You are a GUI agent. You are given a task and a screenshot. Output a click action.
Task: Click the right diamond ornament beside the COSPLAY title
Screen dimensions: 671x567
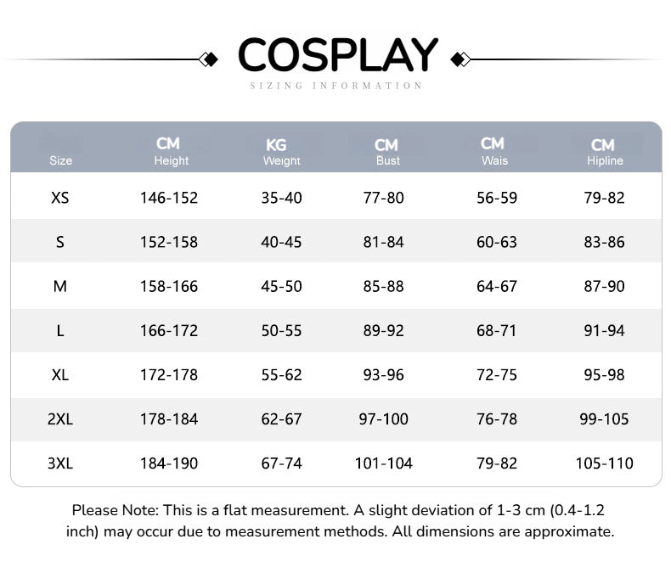click(x=460, y=59)
